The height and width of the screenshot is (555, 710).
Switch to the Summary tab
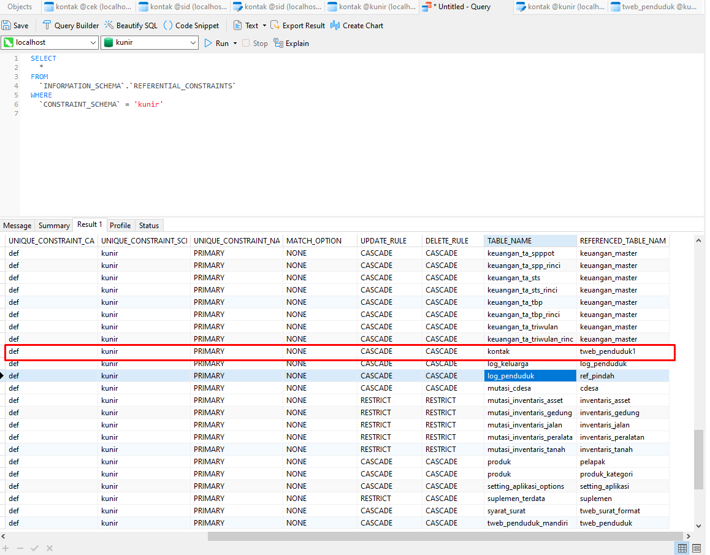pyautogui.click(x=54, y=225)
